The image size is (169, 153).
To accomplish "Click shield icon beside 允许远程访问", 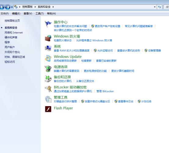I will (x=95, y=50).
